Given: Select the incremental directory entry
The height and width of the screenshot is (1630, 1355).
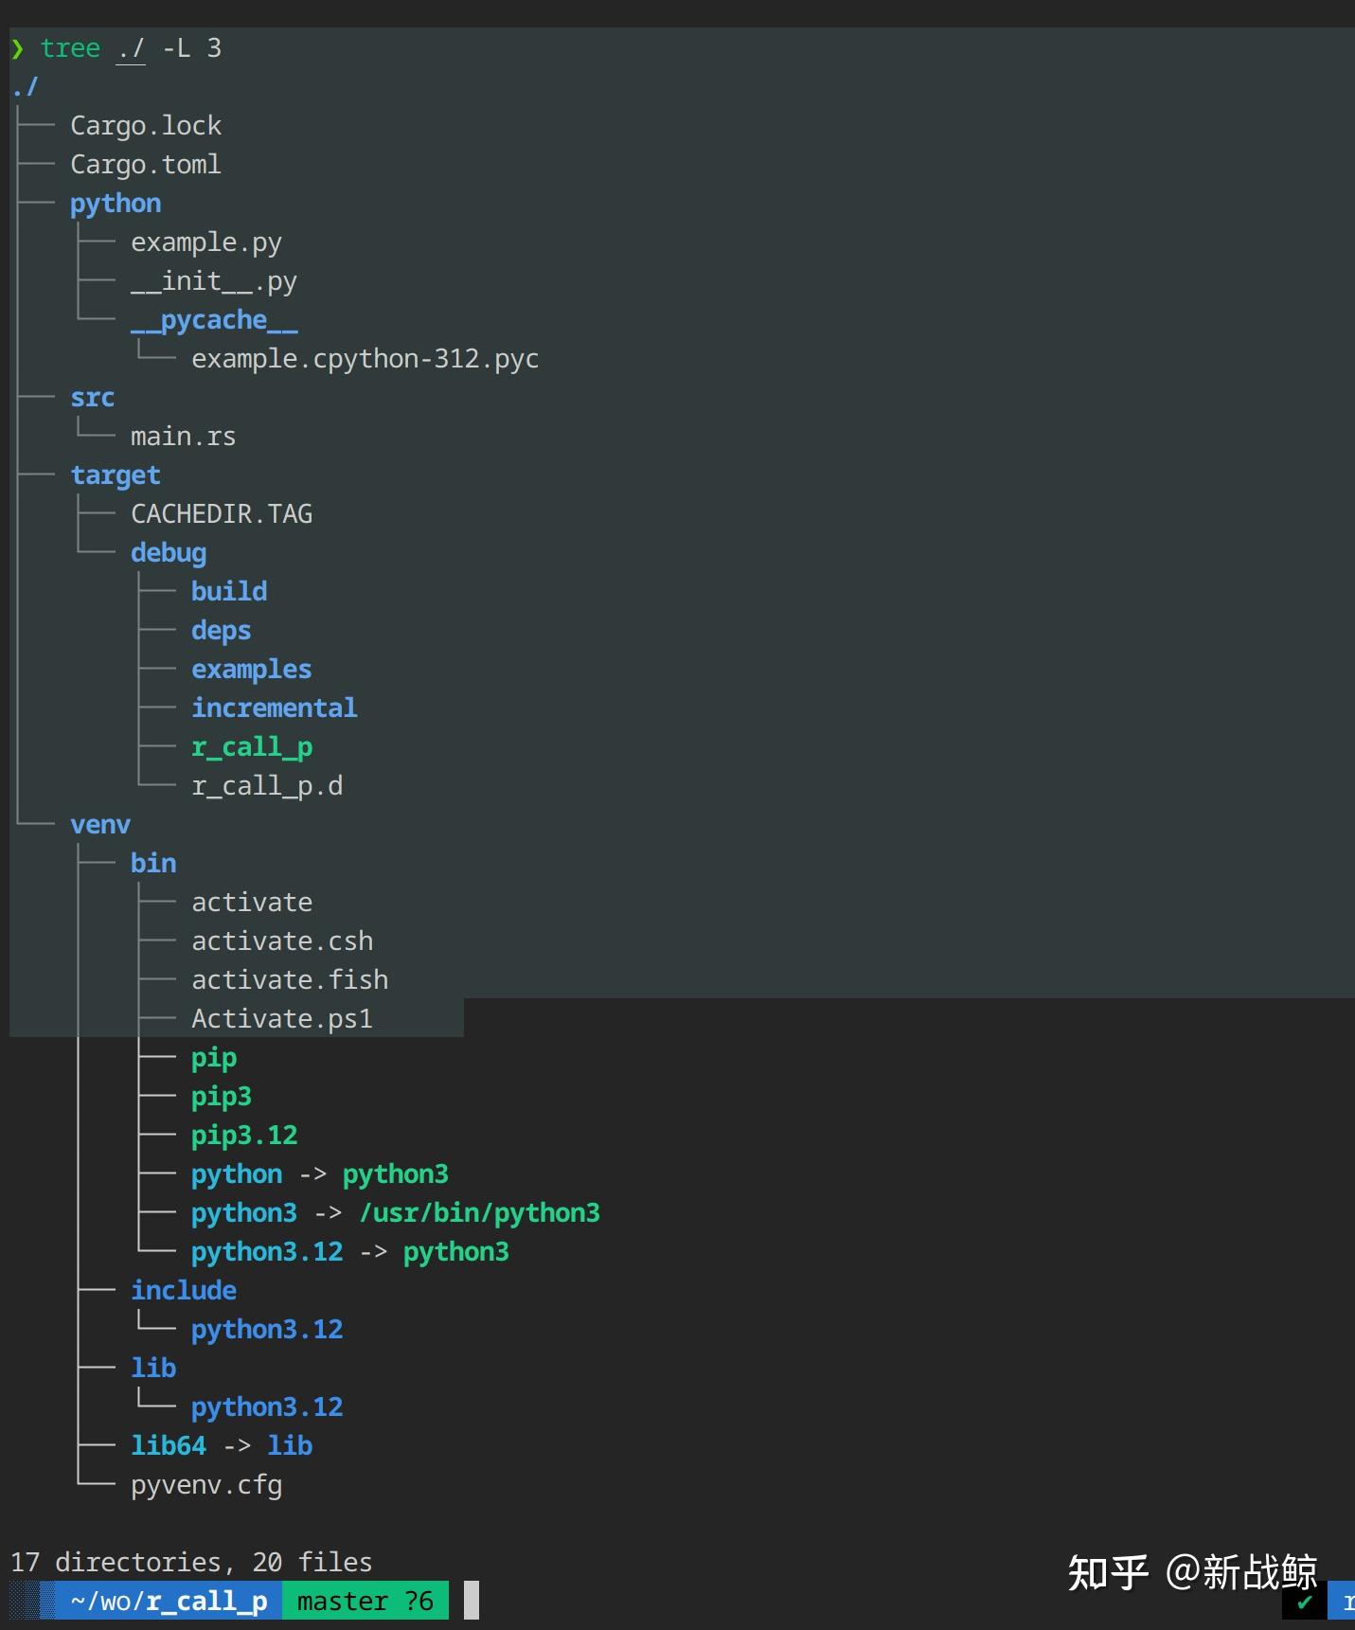Looking at the screenshot, I should pyautogui.click(x=275, y=708).
